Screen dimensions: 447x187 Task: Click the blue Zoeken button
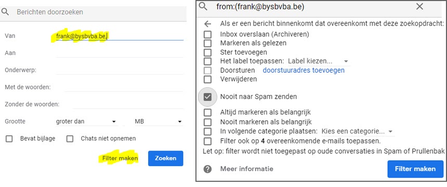(x=166, y=158)
